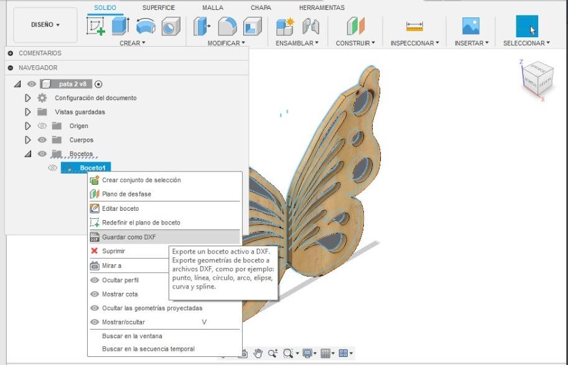Activate the Shell tool icon
Image resolution: width=568 pixels, height=365 pixels.
(253, 26)
